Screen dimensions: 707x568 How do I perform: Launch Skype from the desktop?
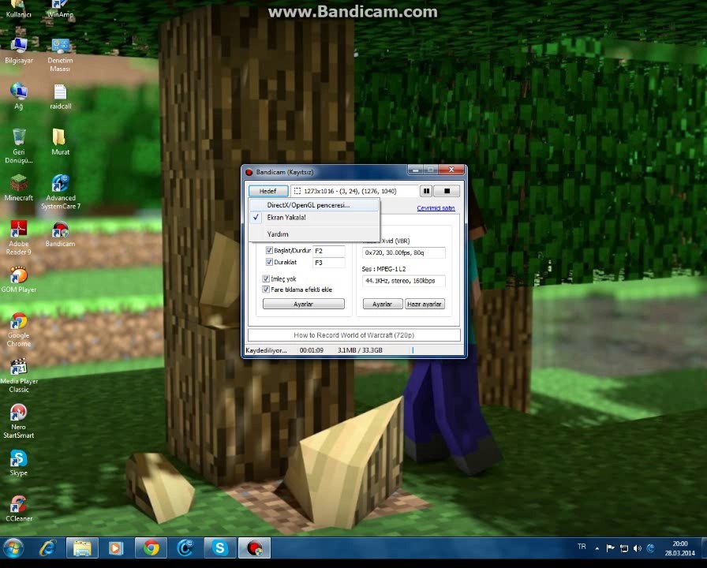coord(18,463)
